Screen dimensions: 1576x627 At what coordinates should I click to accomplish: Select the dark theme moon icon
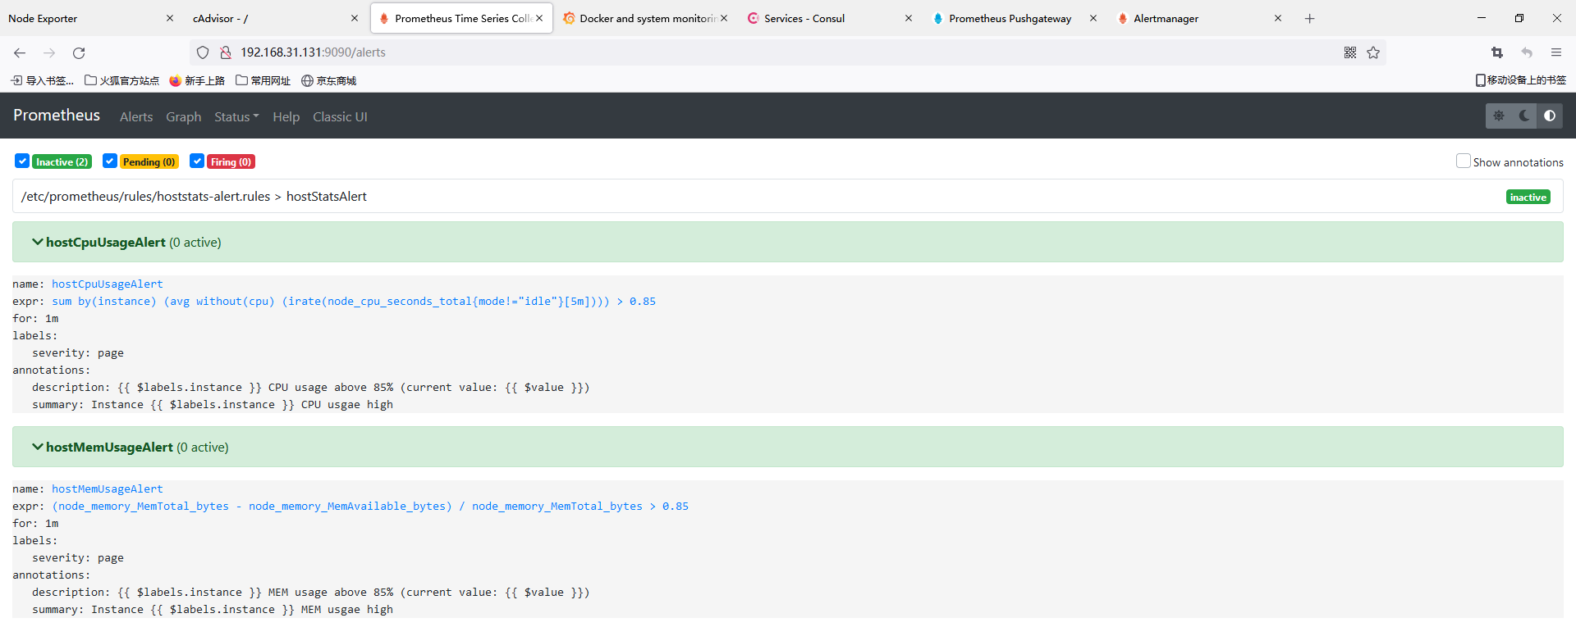1524,116
